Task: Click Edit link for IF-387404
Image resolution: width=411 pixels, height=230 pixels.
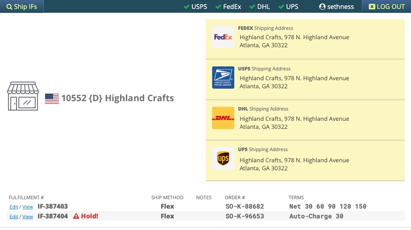Action: point(14,217)
